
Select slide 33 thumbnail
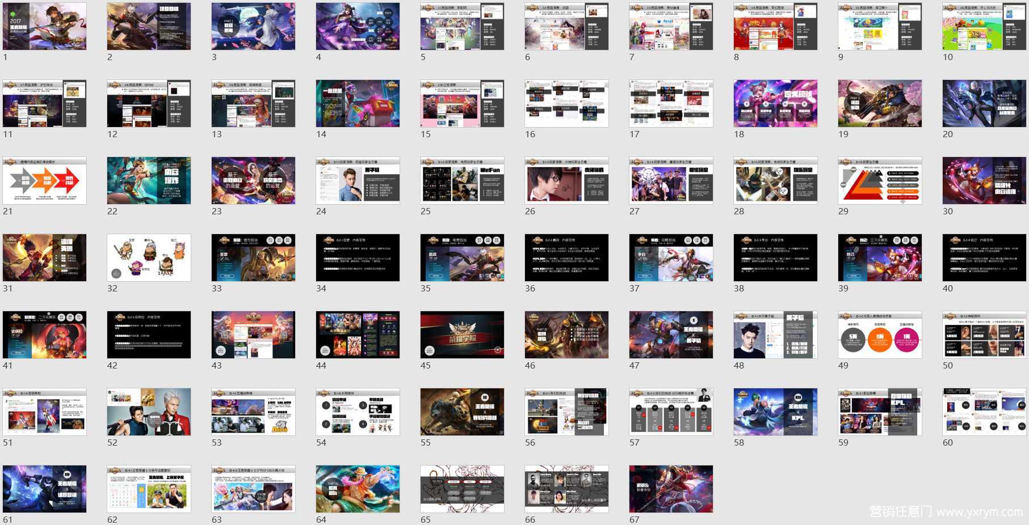[x=253, y=257]
